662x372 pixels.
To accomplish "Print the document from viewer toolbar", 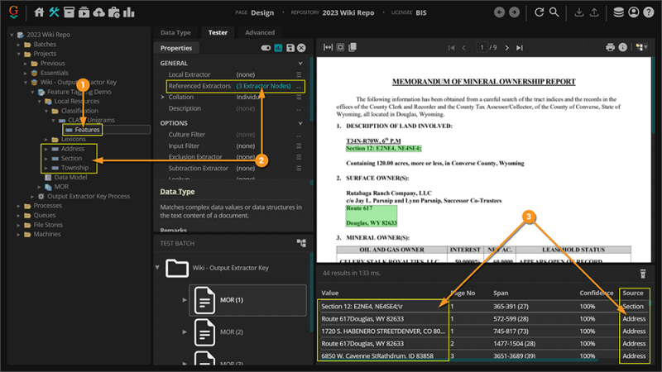I will pos(611,48).
